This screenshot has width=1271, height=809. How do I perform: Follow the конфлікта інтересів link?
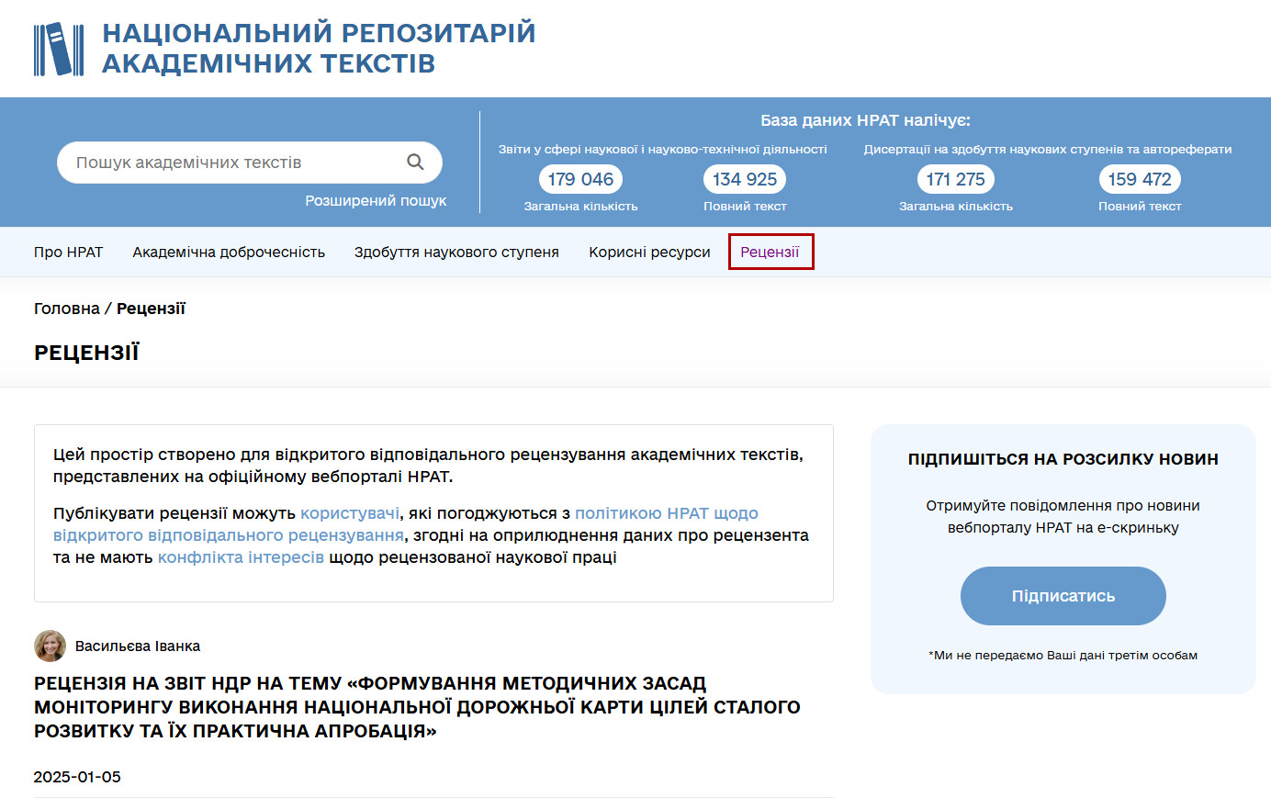241,557
